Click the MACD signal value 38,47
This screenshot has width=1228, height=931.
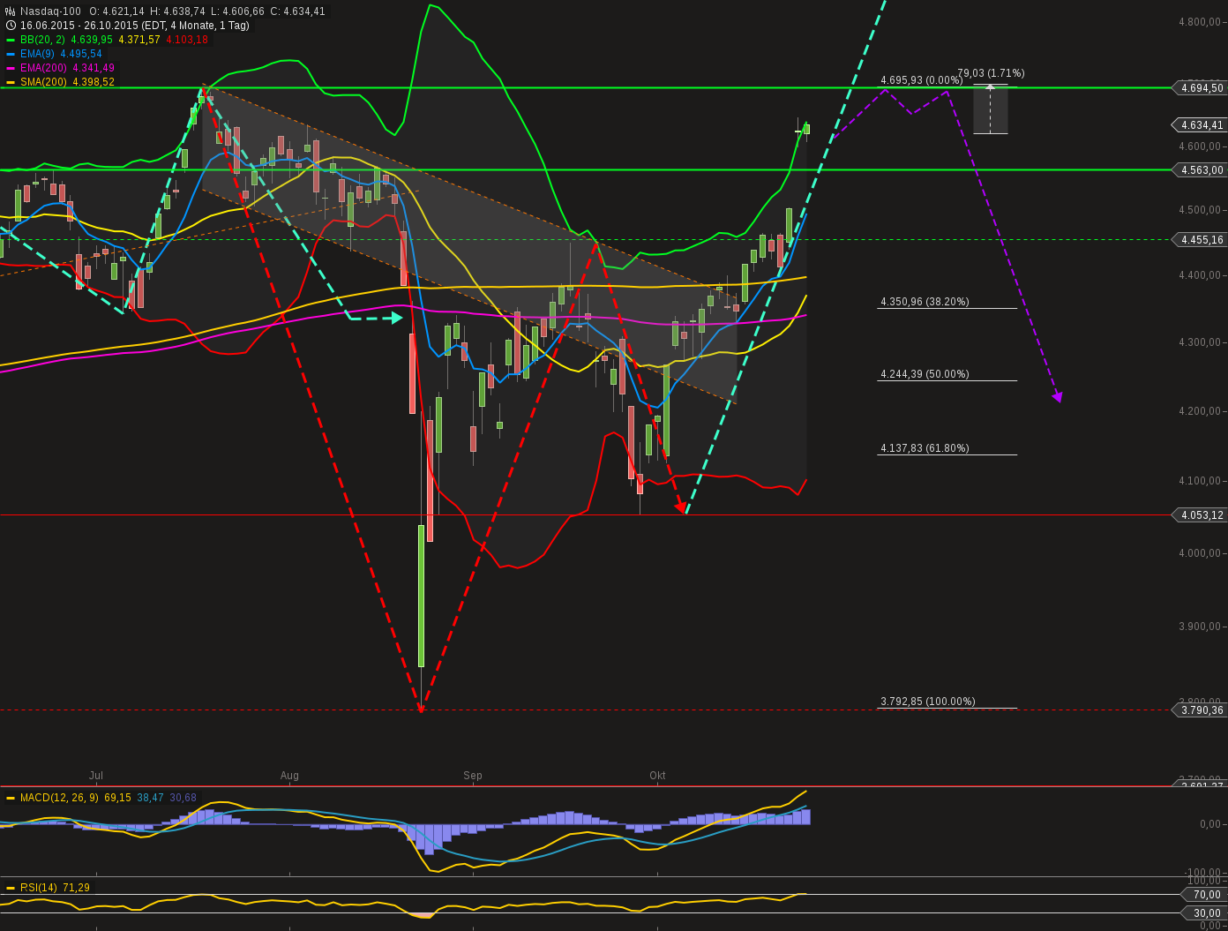pos(150,798)
